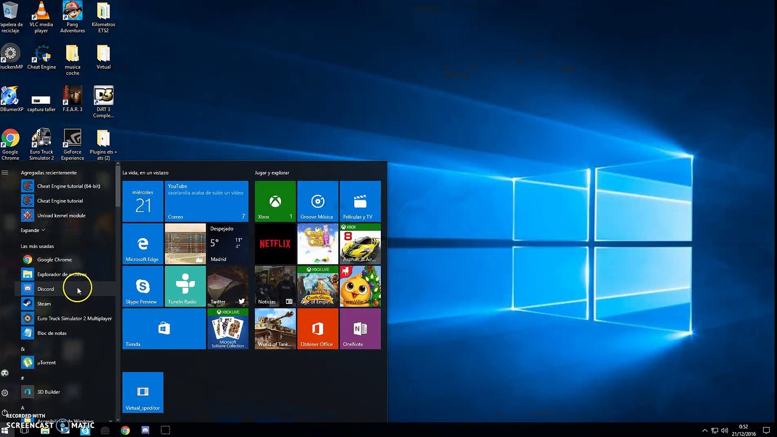Screen dimensions: 777x437
Task: Open the Microsoft Edge tile
Action: (x=143, y=244)
